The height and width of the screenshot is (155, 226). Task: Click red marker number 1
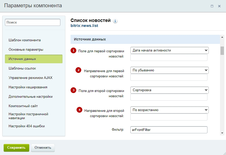73,50
